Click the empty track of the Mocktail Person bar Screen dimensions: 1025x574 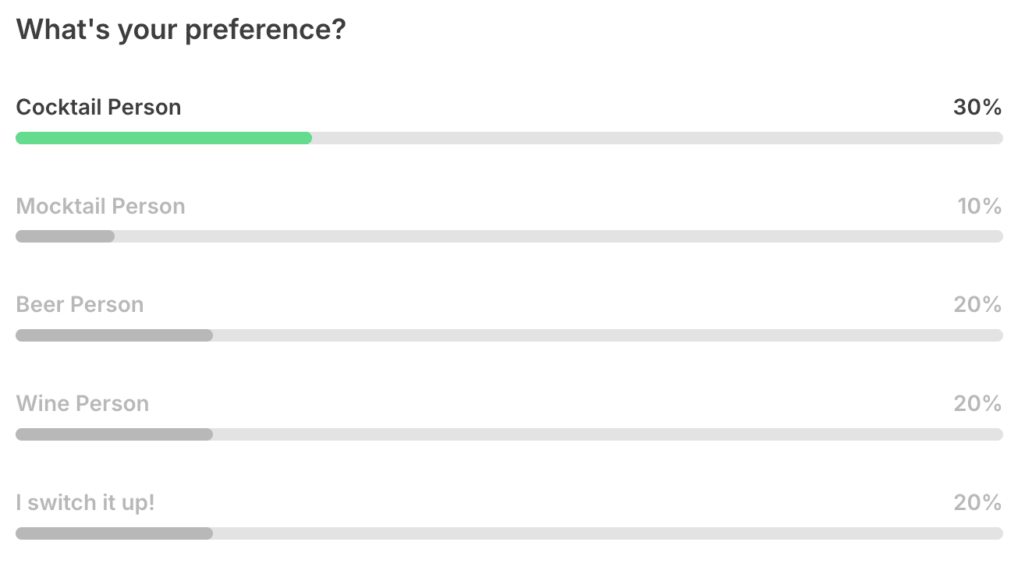point(559,236)
